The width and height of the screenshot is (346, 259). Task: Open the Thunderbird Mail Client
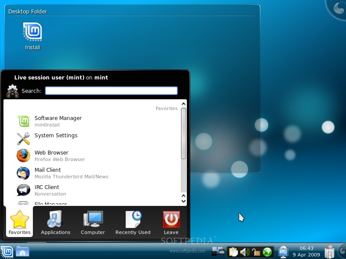click(48, 173)
